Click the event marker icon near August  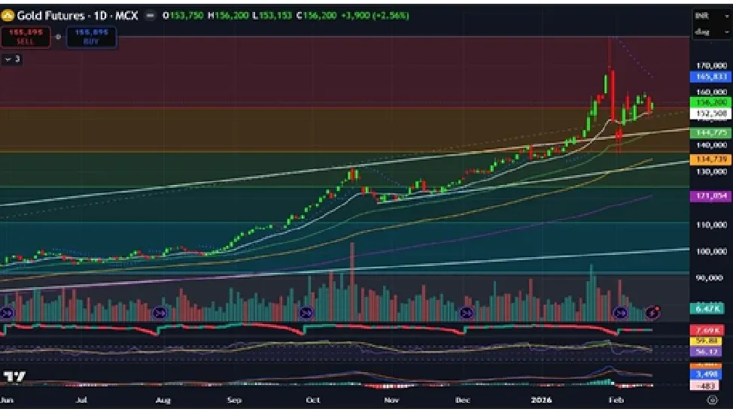160,313
